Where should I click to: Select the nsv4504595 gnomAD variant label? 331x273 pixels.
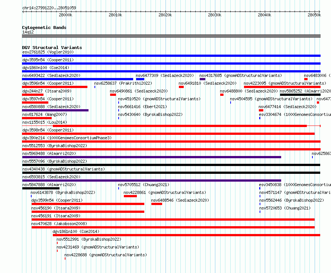(271, 99)
